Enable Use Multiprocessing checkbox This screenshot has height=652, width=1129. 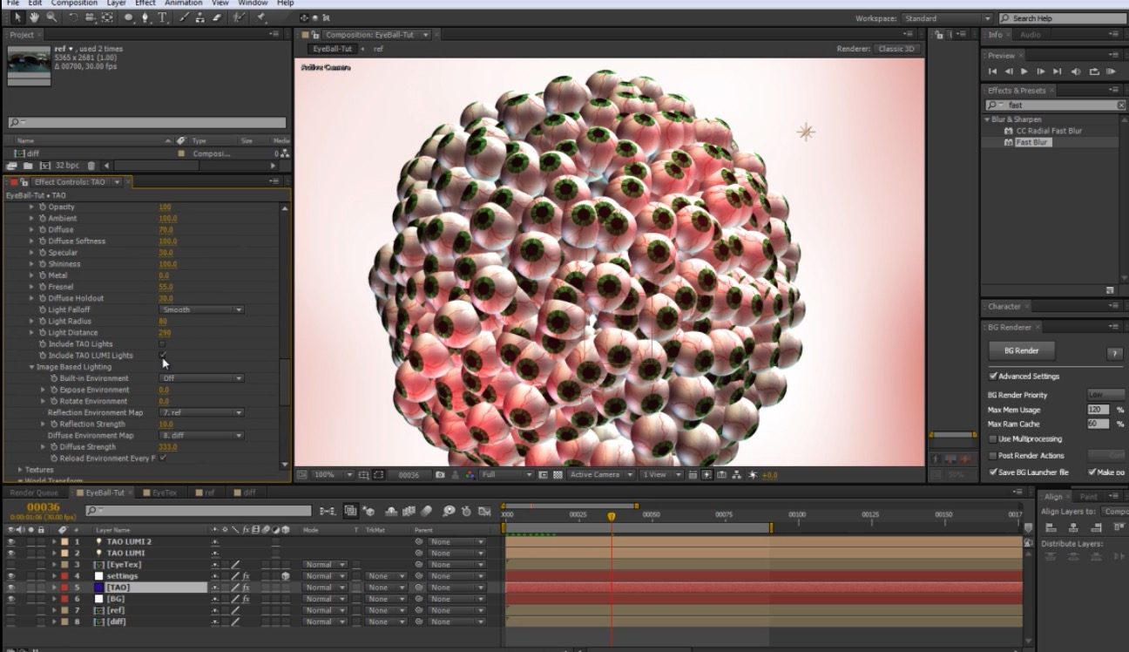coord(993,439)
